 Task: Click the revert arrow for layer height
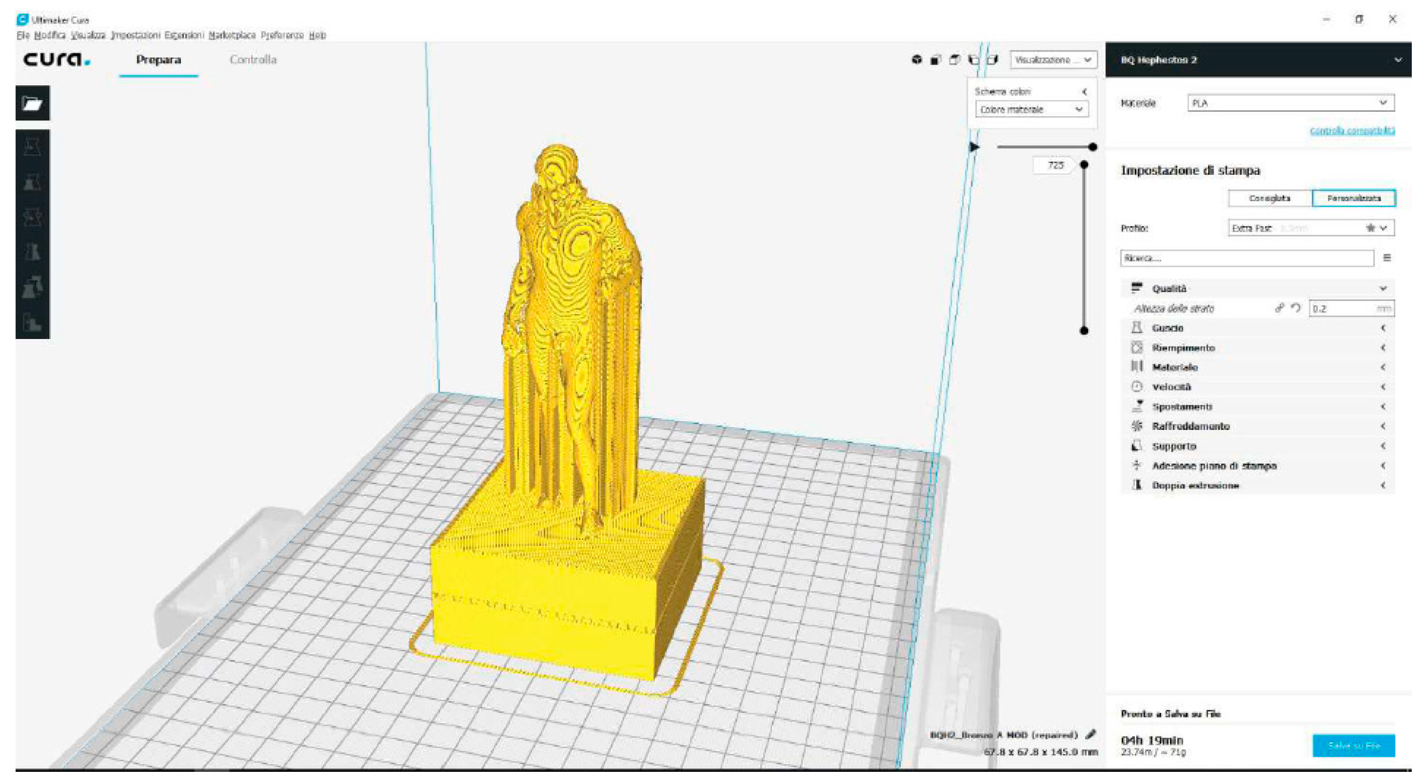1295,308
